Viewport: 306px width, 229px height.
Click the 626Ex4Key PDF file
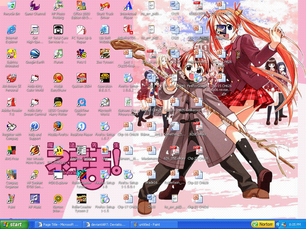[198, 126]
